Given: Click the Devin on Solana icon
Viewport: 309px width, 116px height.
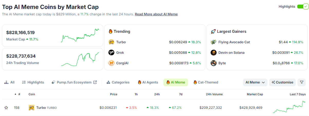Looking at the screenshot, I should [x=213, y=52].
